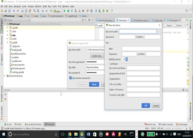Switch to the ShopButtons.java tab
The width and height of the screenshot is (193, 138).
[140, 20]
